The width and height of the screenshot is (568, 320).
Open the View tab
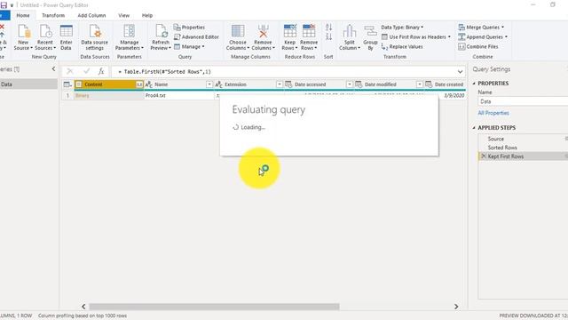(x=123, y=16)
